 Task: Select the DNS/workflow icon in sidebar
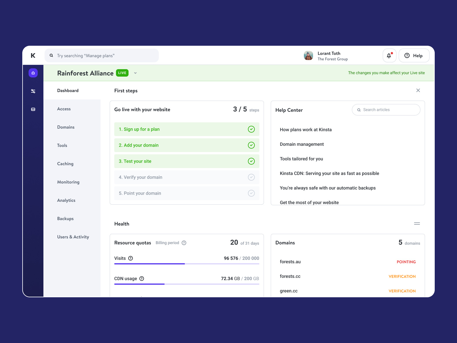33,91
